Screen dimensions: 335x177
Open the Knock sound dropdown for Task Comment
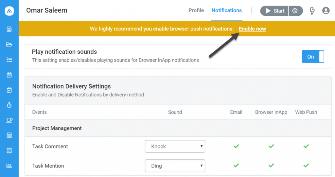175,147
